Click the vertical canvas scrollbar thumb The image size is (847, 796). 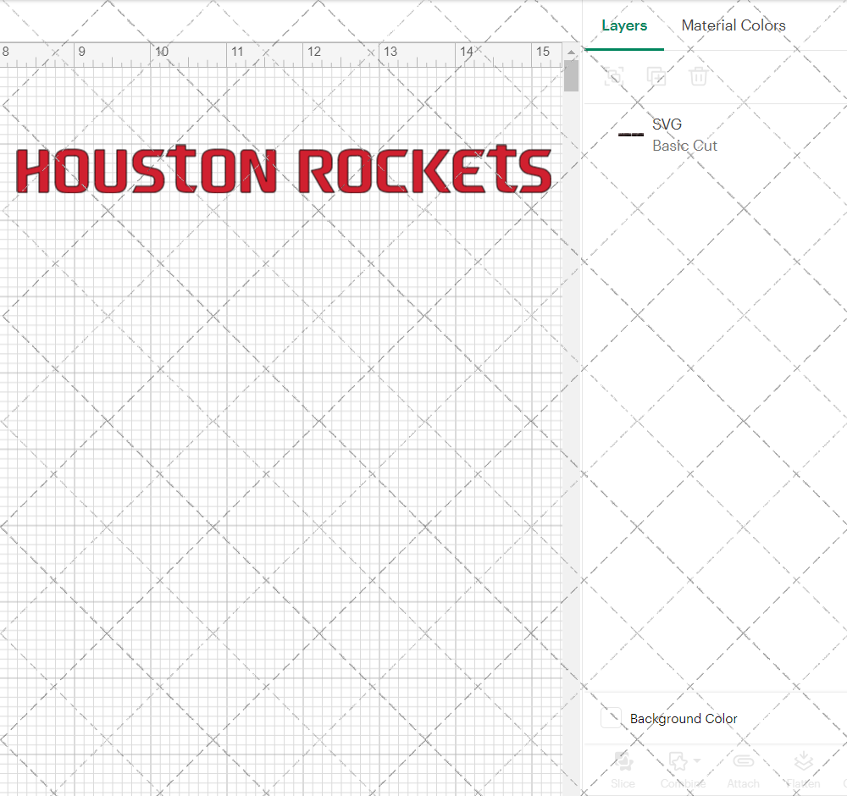click(571, 75)
